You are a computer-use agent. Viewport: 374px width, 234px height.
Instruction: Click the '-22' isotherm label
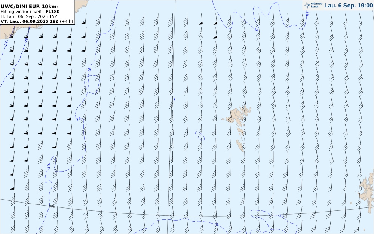point(6,43)
